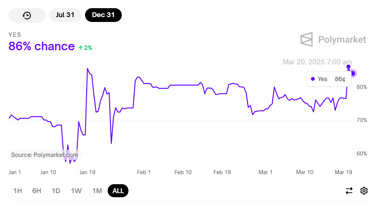Switch chart range to 1D
Image resolution: width=375 pixels, height=208 pixels.
pos(56,191)
